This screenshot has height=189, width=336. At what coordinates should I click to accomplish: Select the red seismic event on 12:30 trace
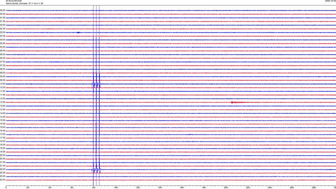[239, 103]
